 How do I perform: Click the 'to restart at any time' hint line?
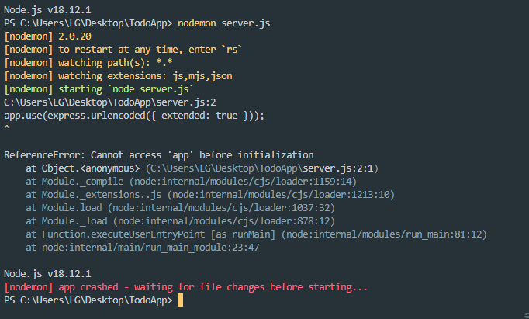pos(123,50)
